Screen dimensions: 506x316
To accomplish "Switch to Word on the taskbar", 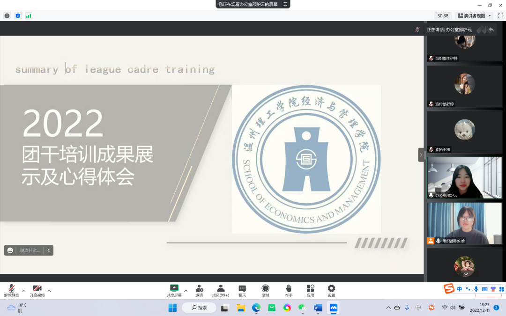I will [318, 308].
